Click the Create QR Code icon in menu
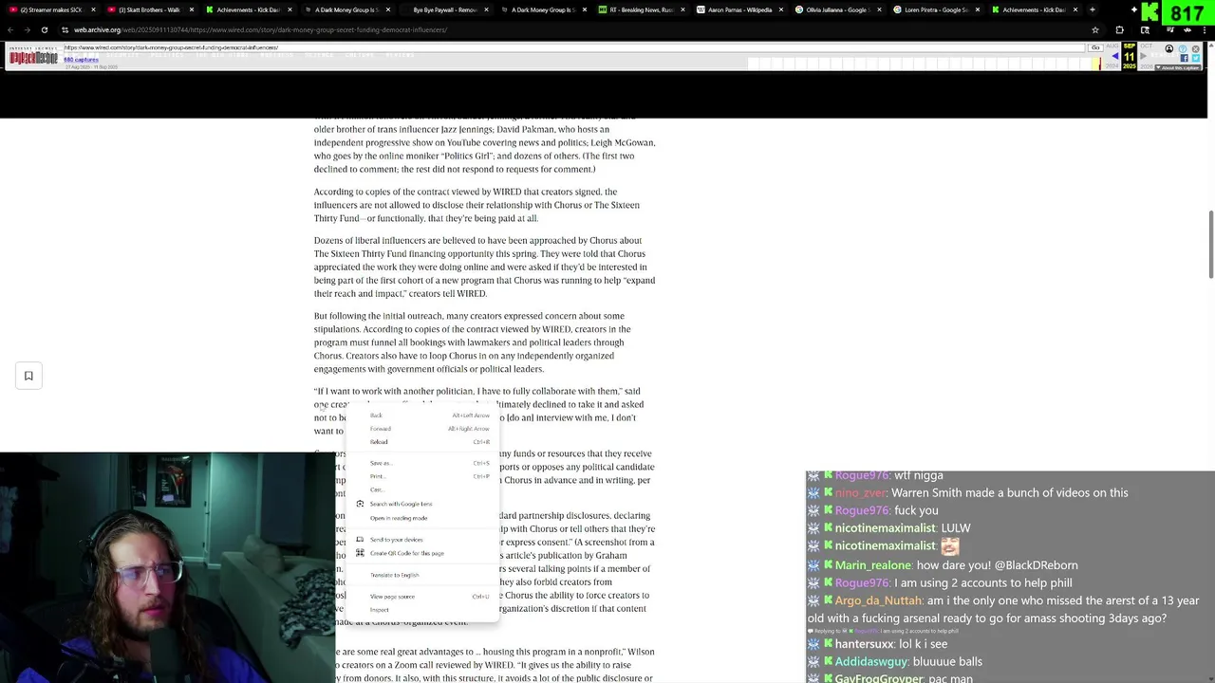The image size is (1215, 683). (360, 553)
